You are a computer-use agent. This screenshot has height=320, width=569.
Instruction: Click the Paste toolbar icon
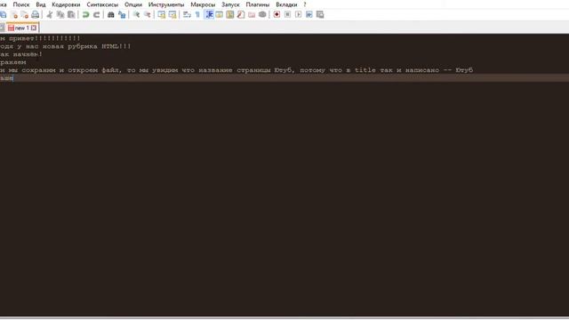pyautogui.click(x=71, y=14)
